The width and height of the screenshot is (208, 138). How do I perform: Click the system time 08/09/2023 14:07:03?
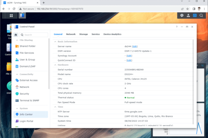point(136,121)
